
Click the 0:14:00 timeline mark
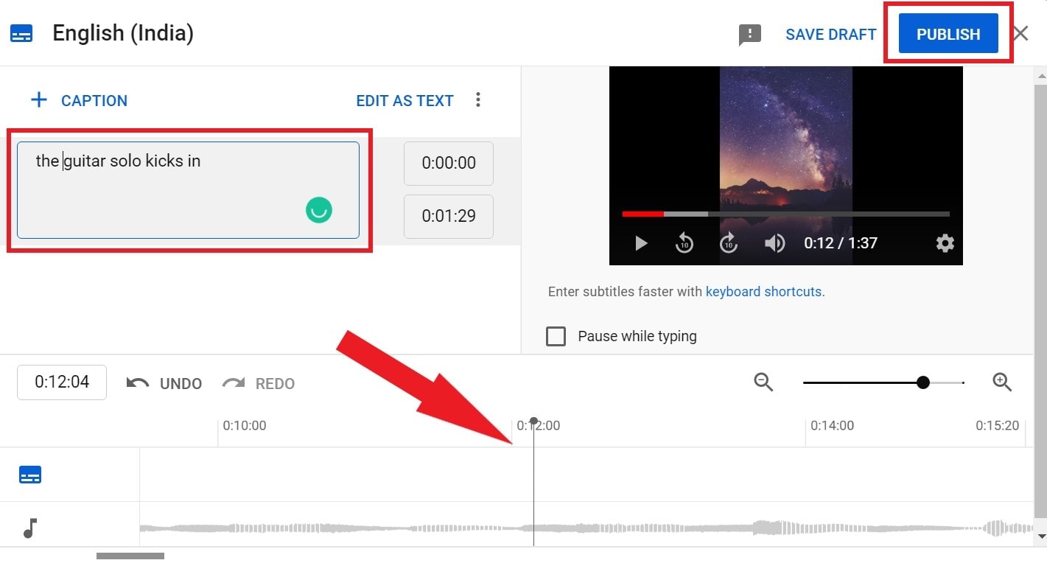click(x=833, y=425)
